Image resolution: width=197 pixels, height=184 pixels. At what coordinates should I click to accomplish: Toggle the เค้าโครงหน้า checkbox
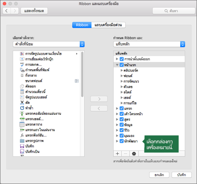pos(122,114)
